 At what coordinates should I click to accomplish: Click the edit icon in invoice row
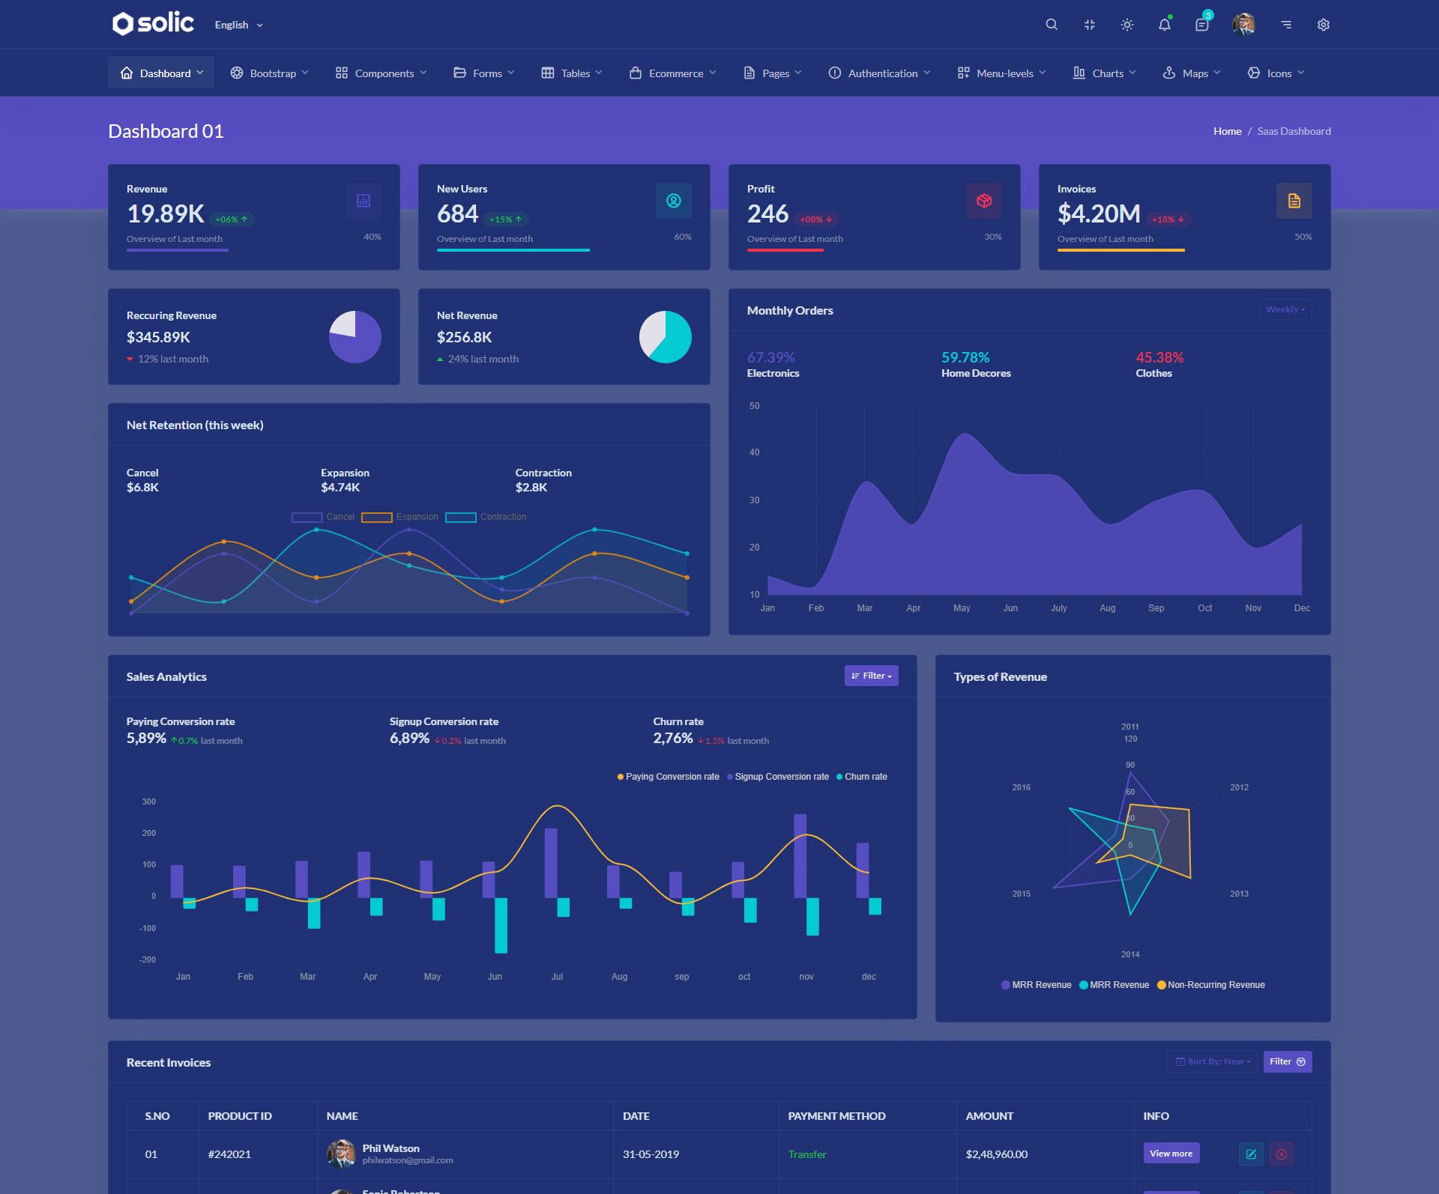pyautogui.click(x=1251, y=1154)
